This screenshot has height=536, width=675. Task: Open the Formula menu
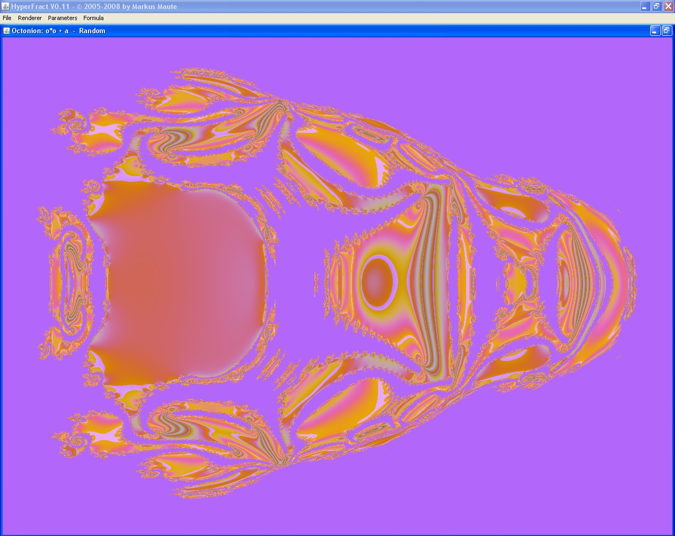coord(93,18)
